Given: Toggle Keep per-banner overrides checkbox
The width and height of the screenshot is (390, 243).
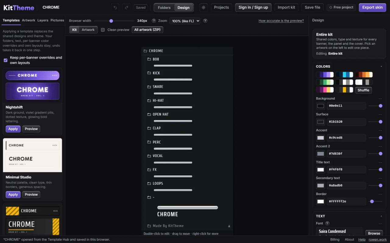Looking at the screenshot, I should point(5,60).
